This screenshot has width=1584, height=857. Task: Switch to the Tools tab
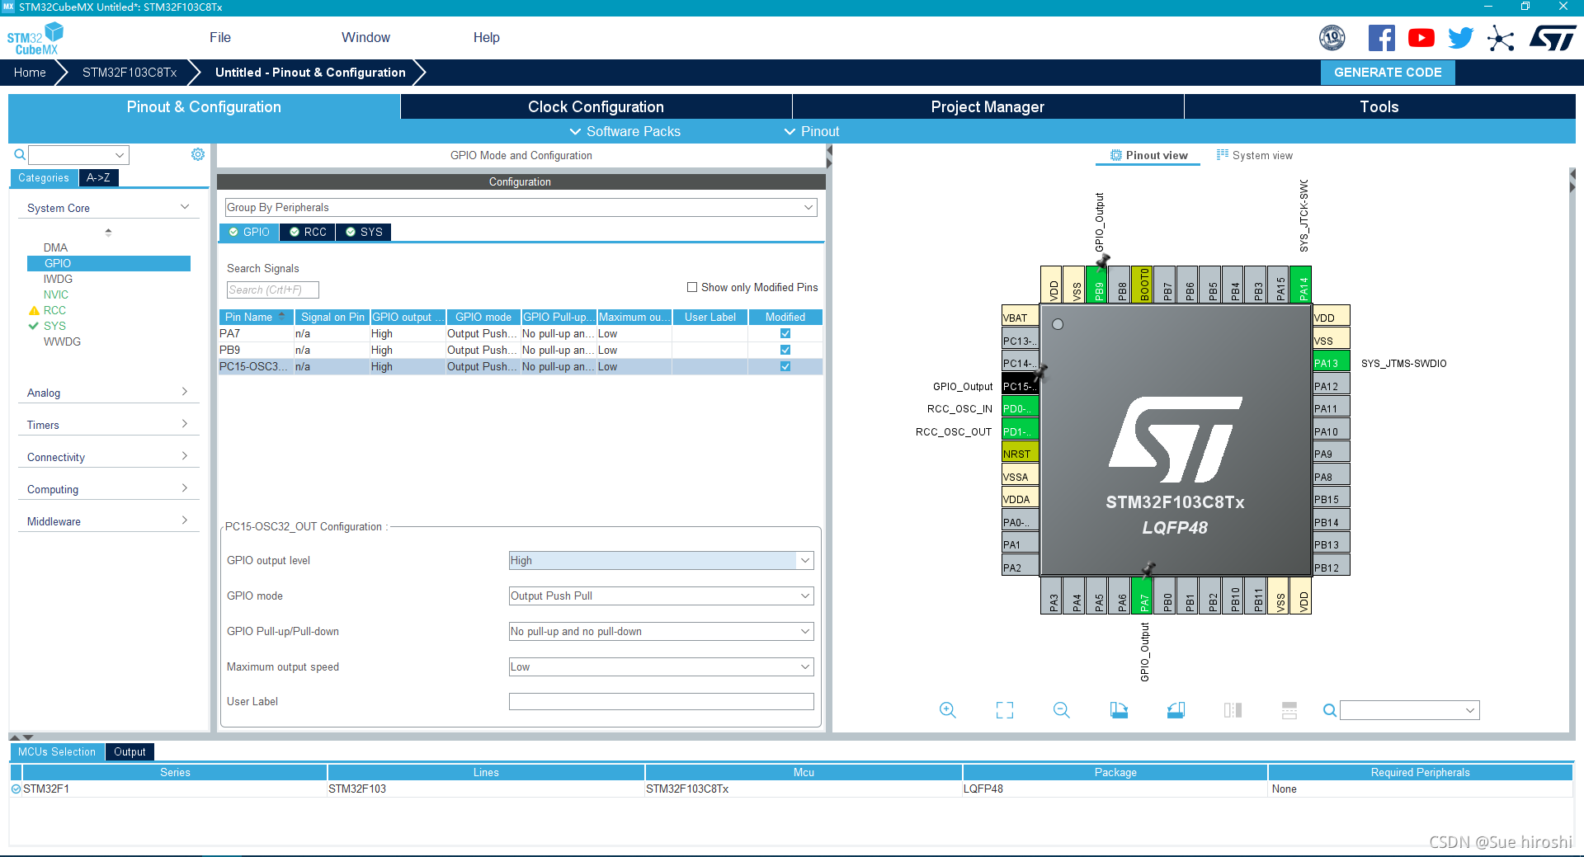coord(1379,106)
